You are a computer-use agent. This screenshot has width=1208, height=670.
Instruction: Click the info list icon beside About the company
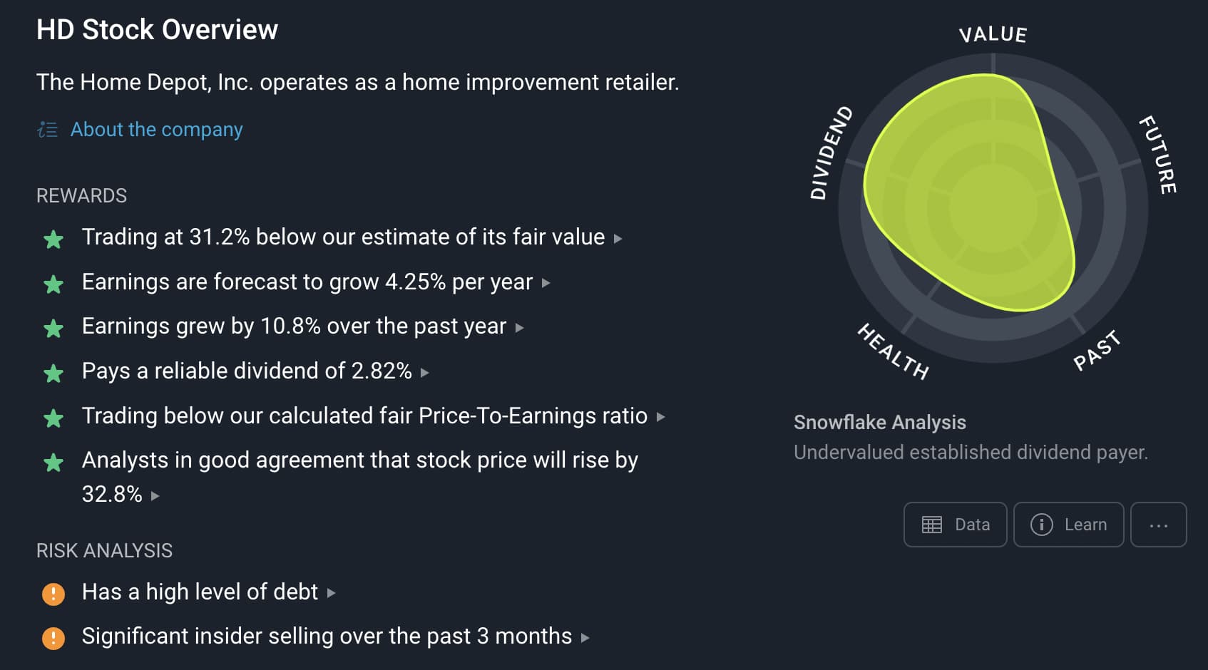coord(47,130)
